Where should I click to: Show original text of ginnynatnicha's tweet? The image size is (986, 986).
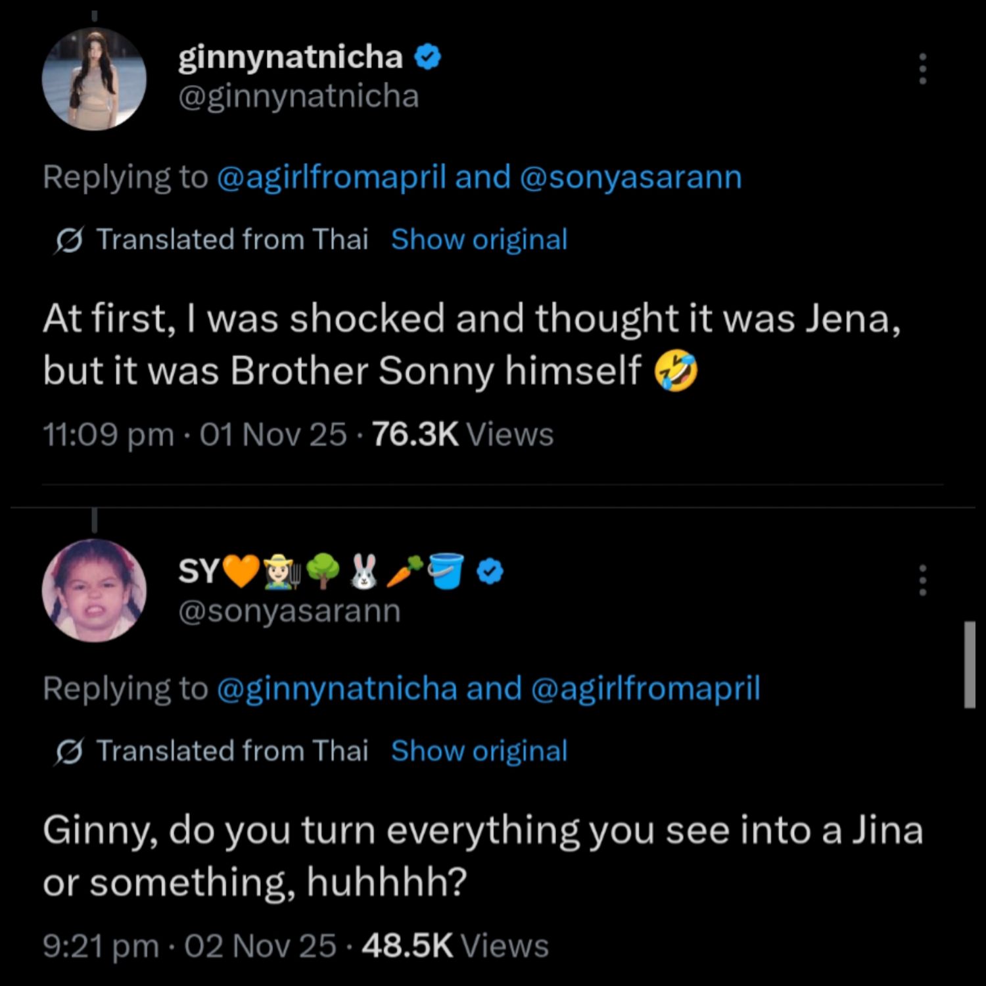479,240
